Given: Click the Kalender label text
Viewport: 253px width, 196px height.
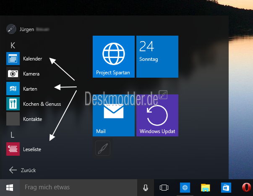Looking at the screenshot, I should click(32, 59).
